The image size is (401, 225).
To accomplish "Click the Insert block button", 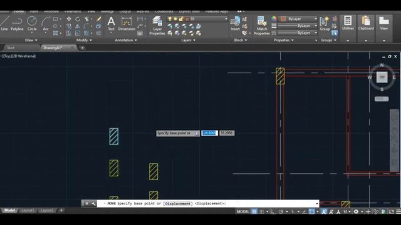I will click(x=236, y=24).
